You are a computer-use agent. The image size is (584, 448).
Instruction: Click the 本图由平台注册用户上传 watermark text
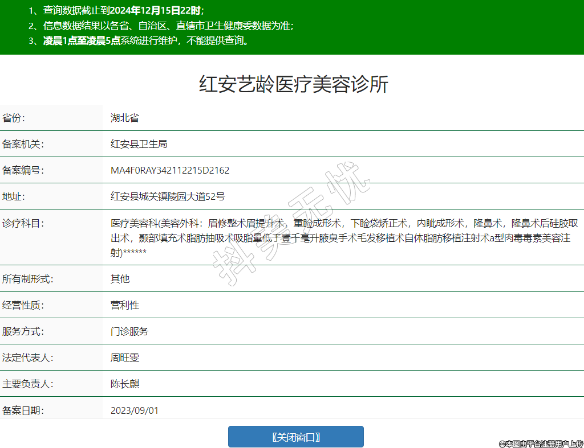541,443
